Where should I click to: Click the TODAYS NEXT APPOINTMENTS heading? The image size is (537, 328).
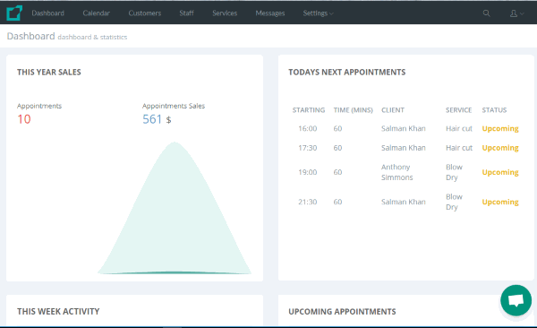pos(347,72)
